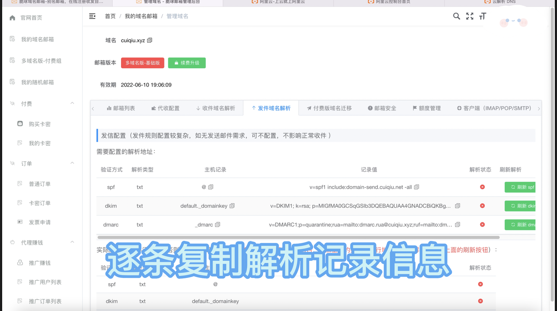
Task: Switch to the 邮箱列表 tab
Action: tap(121, 108)
